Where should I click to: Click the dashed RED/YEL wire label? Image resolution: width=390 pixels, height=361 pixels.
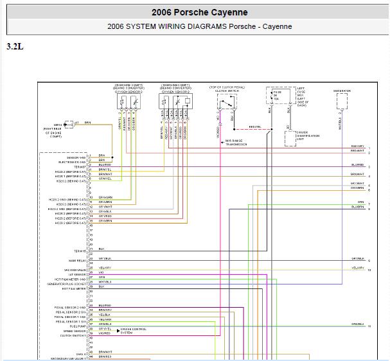pyautogui.click(x=255, y=127)
